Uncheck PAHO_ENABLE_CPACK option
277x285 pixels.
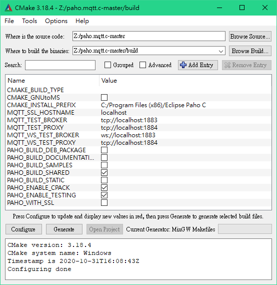[x=104, y=187]
